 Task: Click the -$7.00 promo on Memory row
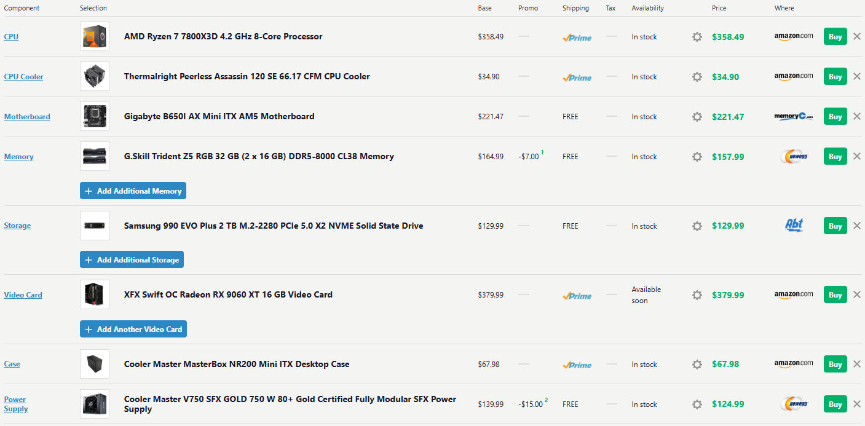point(529,157)
